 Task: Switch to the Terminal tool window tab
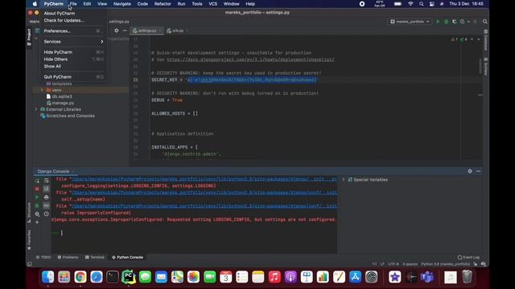pyautogui.click(x=95, y=257)
